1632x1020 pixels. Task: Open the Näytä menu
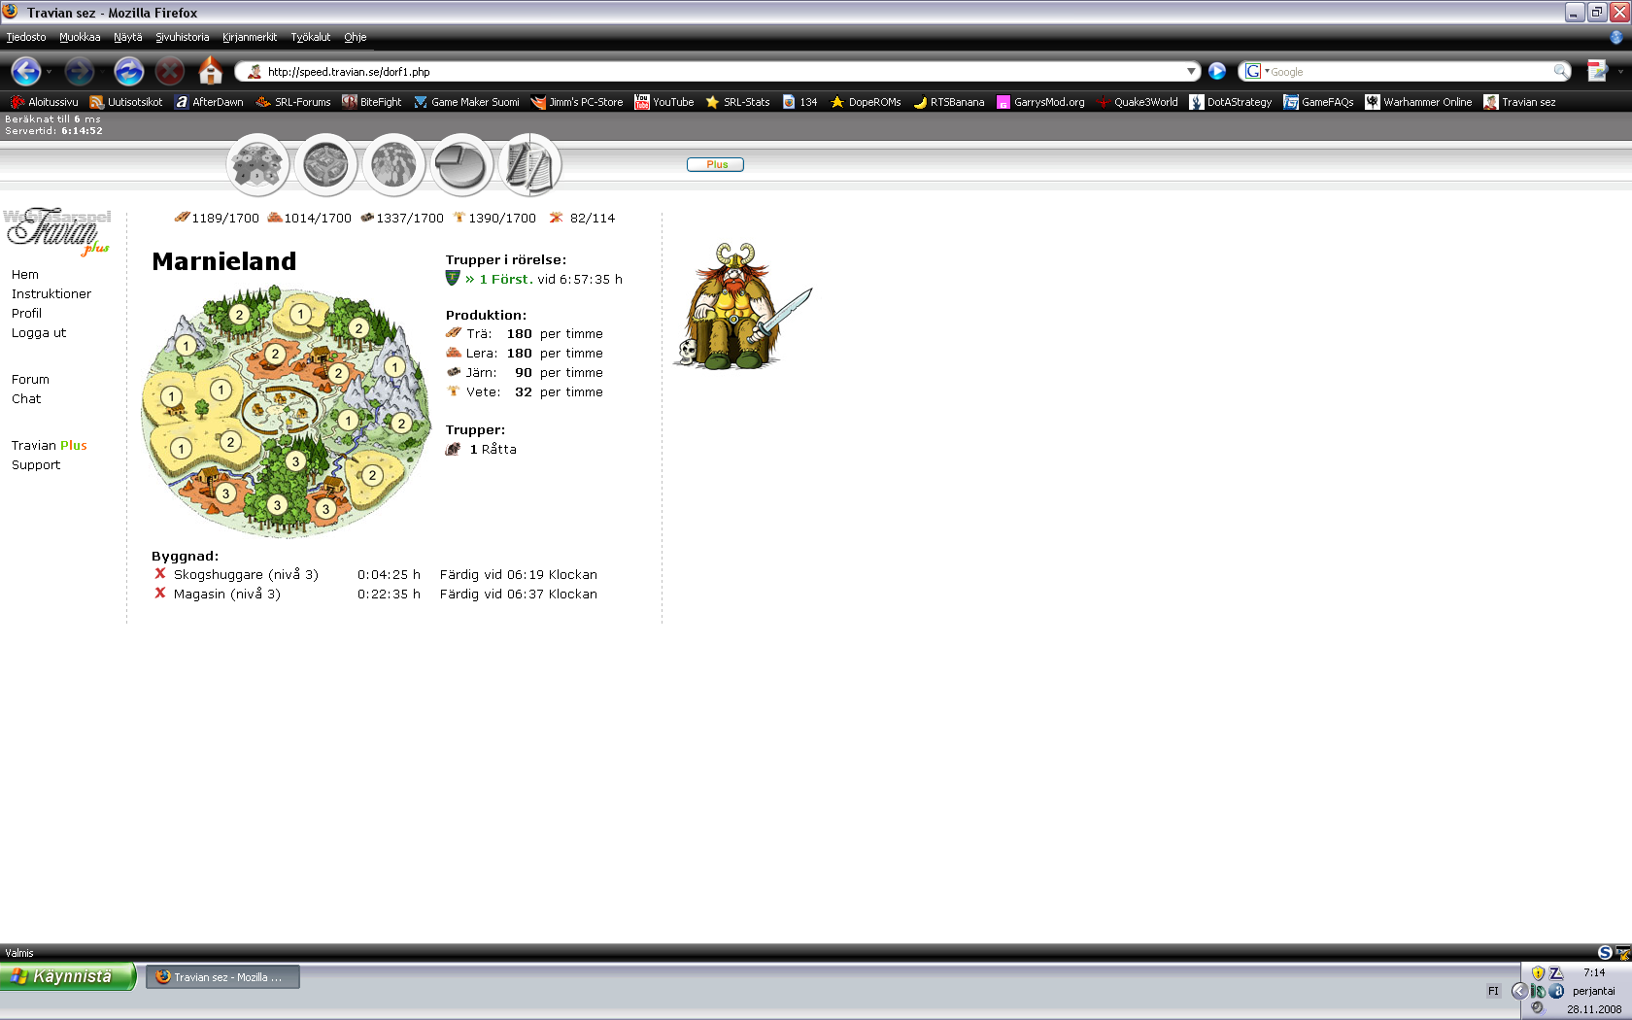coord(127,37)
